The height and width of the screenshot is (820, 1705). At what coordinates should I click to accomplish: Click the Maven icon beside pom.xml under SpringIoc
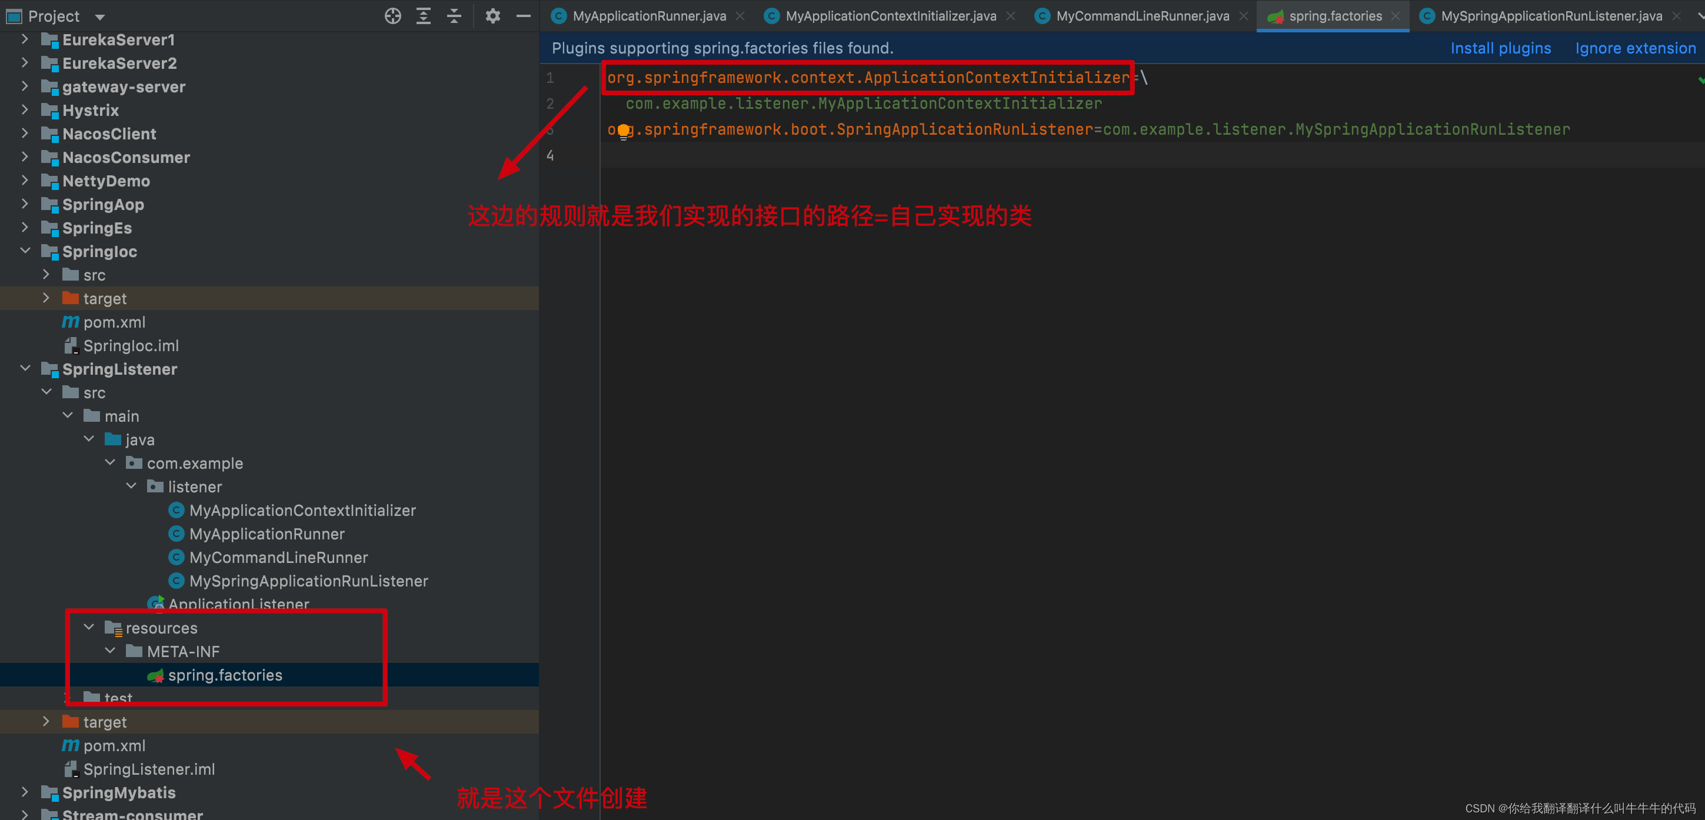tap(71, 322)
